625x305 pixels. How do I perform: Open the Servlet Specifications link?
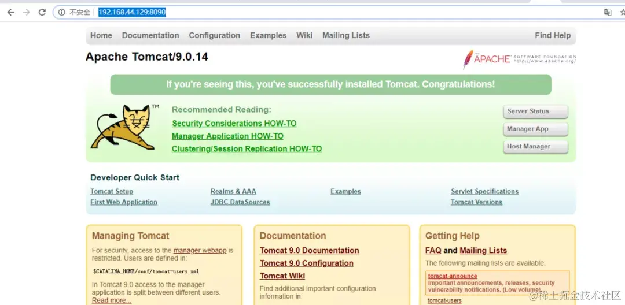tap(485, 191)
